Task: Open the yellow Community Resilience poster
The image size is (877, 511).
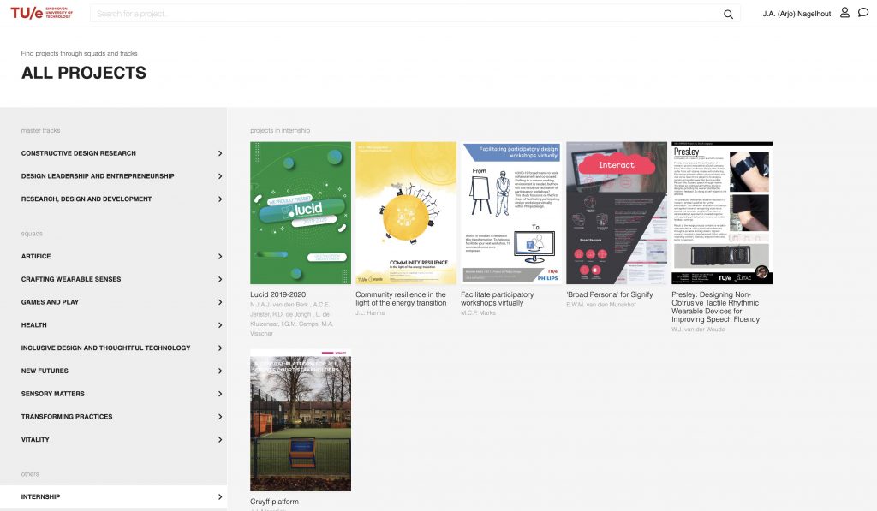Action: click(x=406, y=213)
